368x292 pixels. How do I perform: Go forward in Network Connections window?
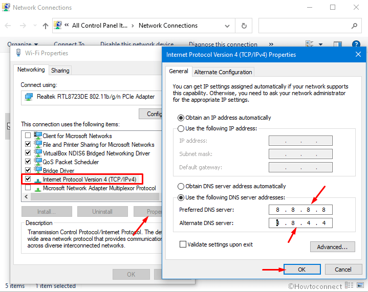click(x=23, y=26)
